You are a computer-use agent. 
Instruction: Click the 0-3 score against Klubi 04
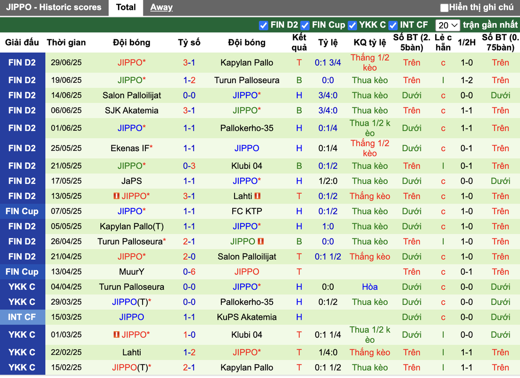point(189,166)
